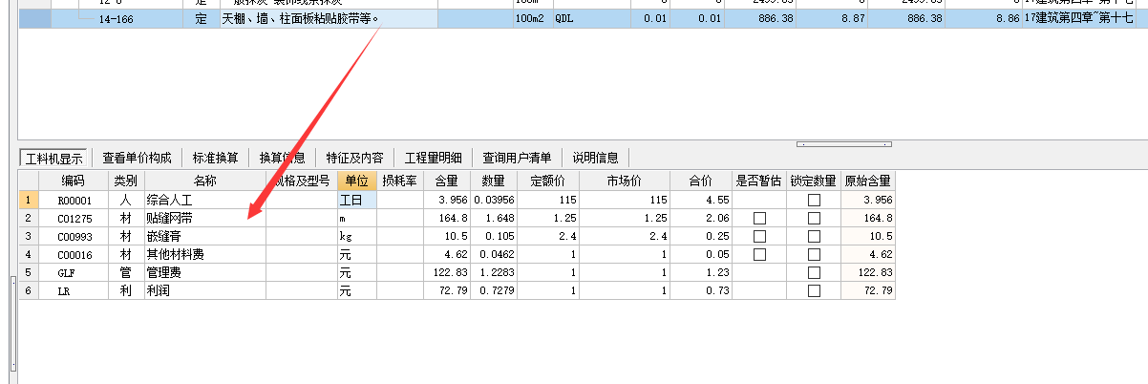Enable 锁定数量 for 综合人工 row
The height and width of the screenshot is (384, 1148).
(814, 201)
